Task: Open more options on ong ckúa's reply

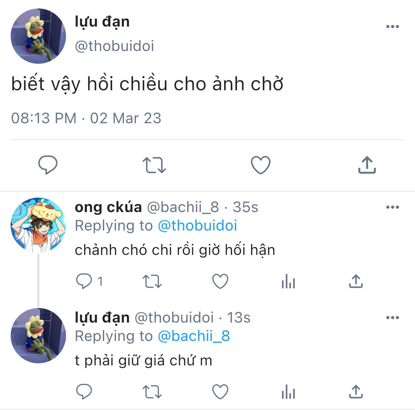Action: coord(393,207)
